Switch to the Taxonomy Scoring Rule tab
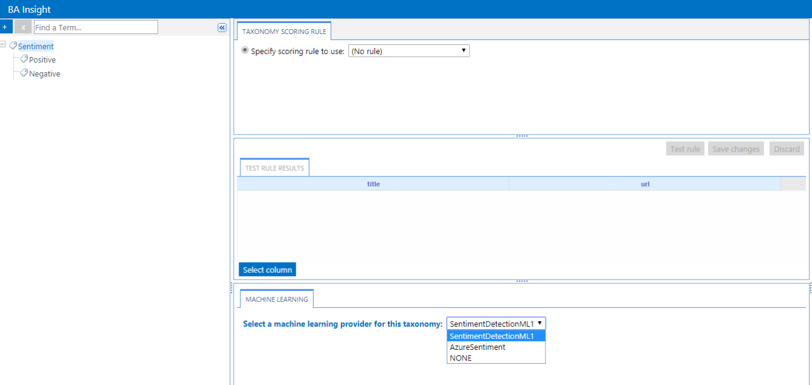This screenshot has height=385, width=812. (x=284, y=31)
